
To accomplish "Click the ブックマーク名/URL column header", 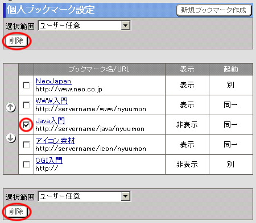I will (x=99, y=69).
